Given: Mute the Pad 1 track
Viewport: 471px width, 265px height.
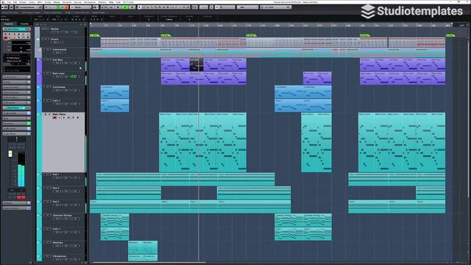Looking at the screenshot, I should point(46,174).
